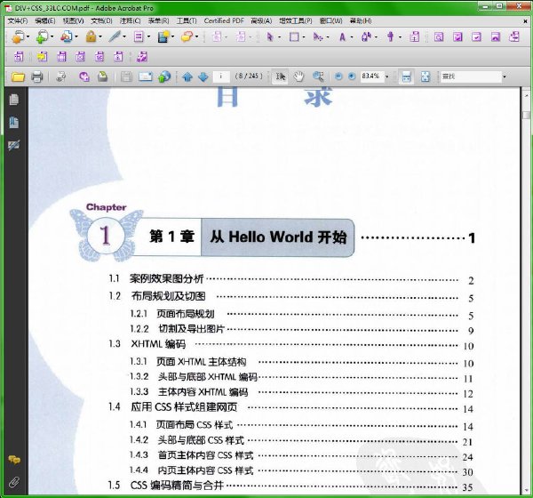Open the Find field options dropdown
The width and height of the screenshot is (533, 498).
coord(505,77)
